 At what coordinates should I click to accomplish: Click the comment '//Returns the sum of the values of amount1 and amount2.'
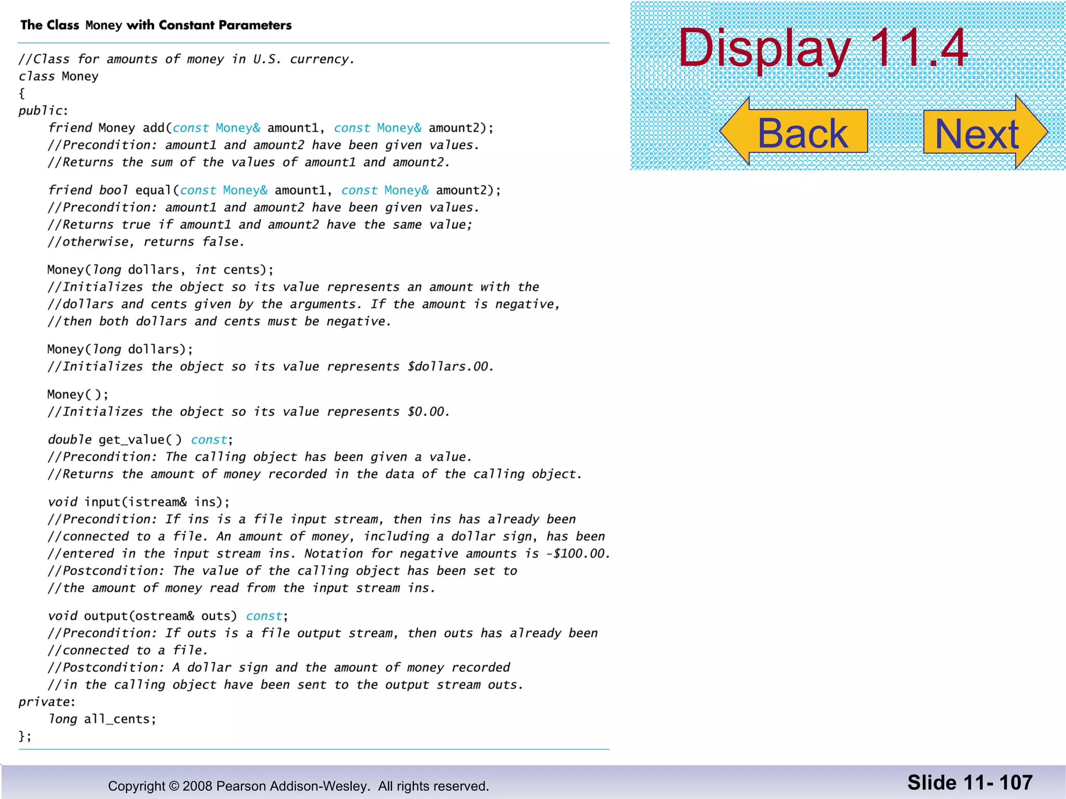point(249,162)
